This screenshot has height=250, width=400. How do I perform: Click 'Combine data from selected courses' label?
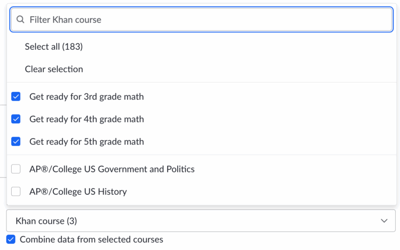point(91,239)
